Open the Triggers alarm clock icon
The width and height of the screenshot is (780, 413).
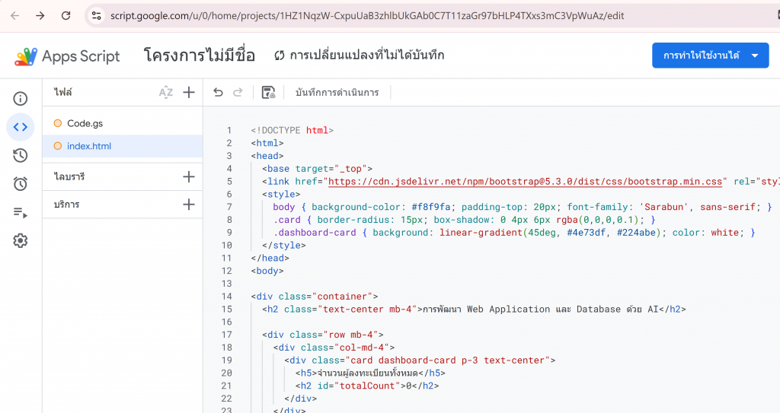pyautogui.click(x=21, y=183)
